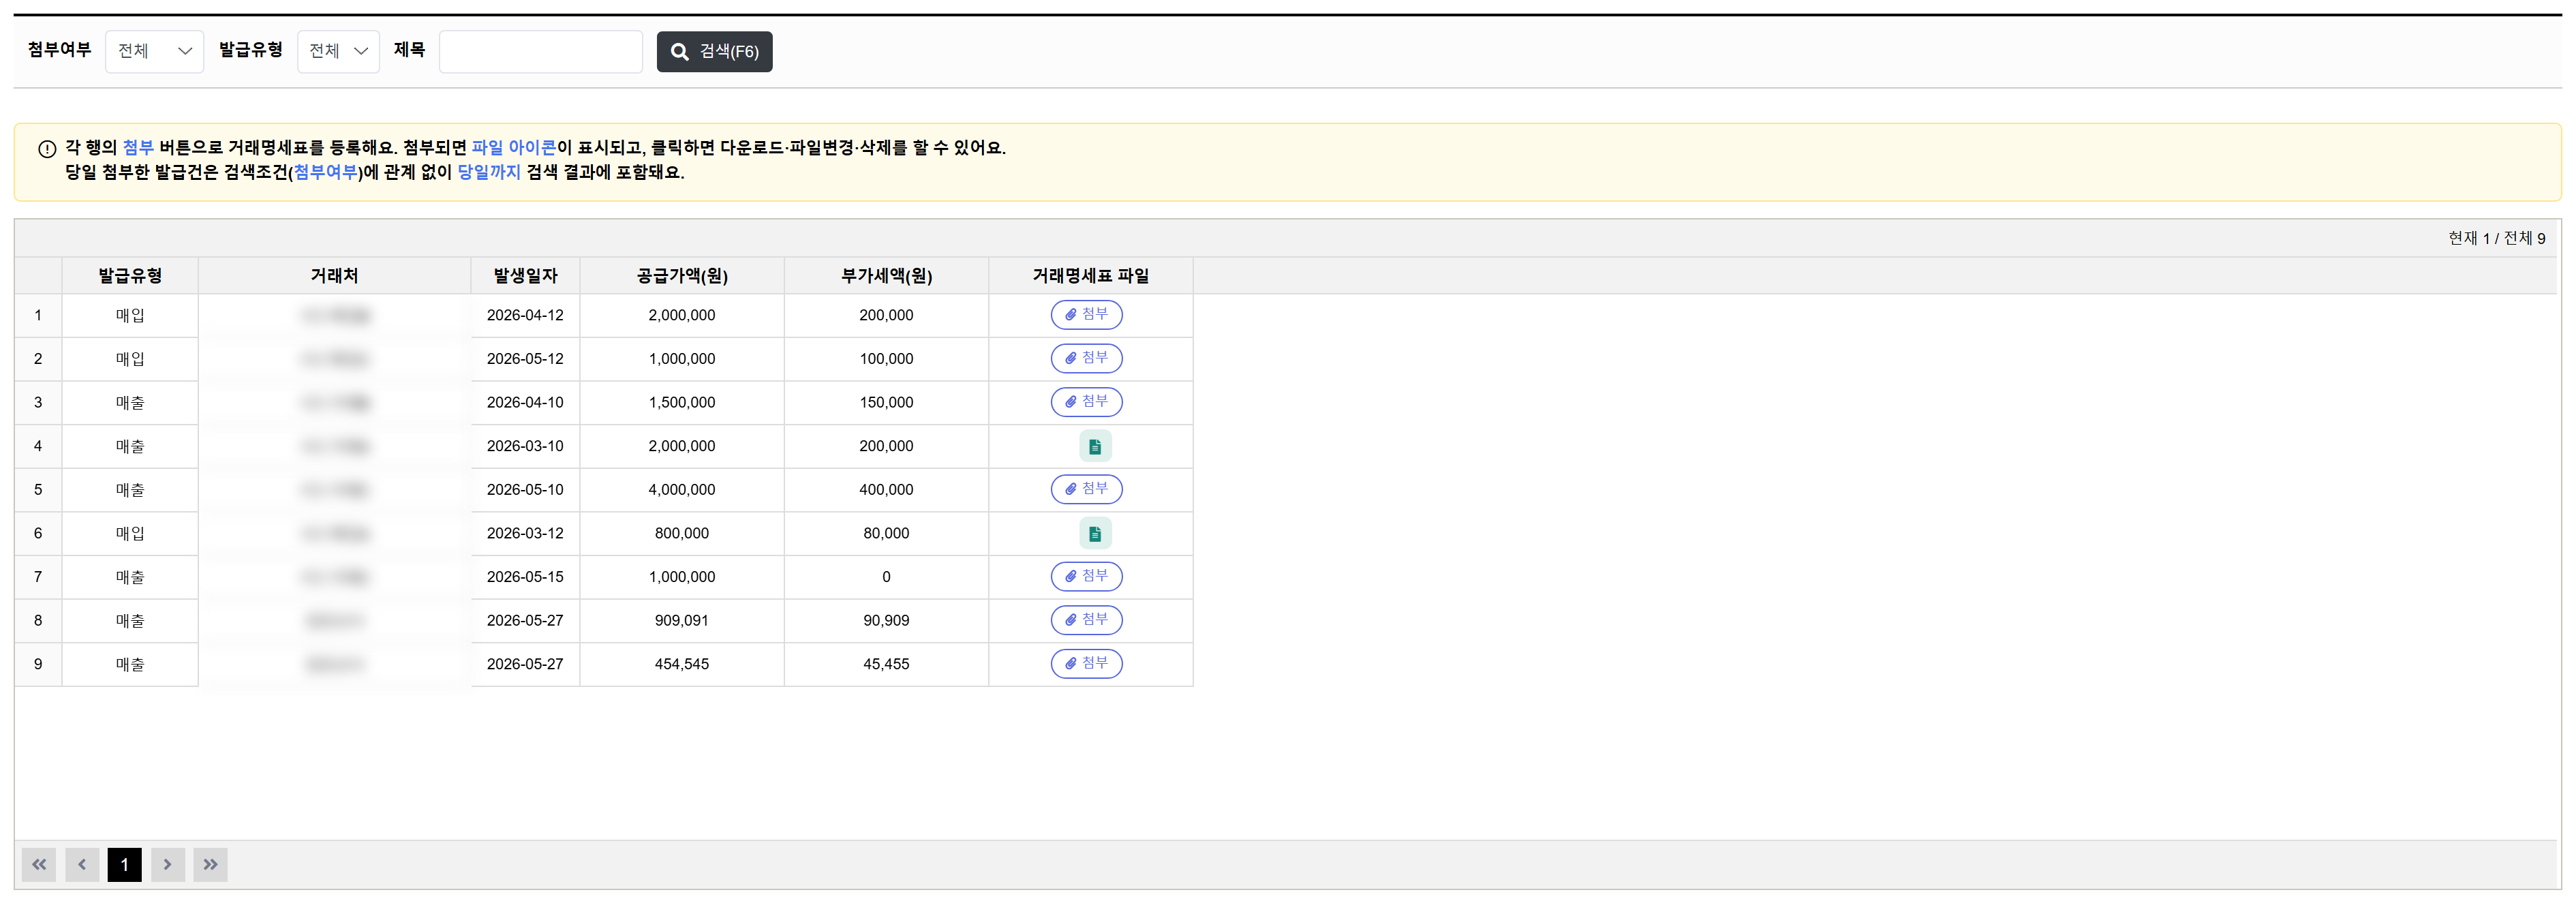Click the 공급가액(원) column header
This screenshot has height=901, width=2576.
click(682, 276)
